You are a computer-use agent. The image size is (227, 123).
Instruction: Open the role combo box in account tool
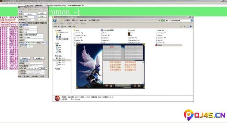[30, 17]
